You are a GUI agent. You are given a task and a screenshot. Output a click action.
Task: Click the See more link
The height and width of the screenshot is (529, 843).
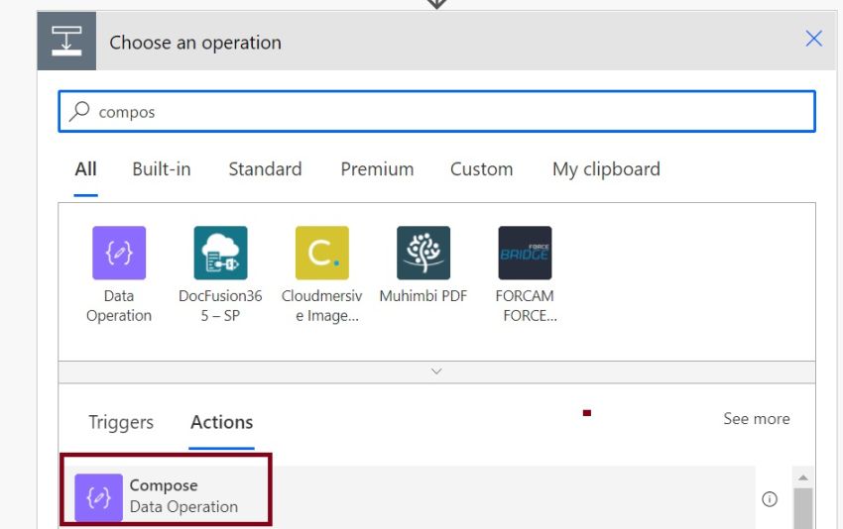point(757,418)
